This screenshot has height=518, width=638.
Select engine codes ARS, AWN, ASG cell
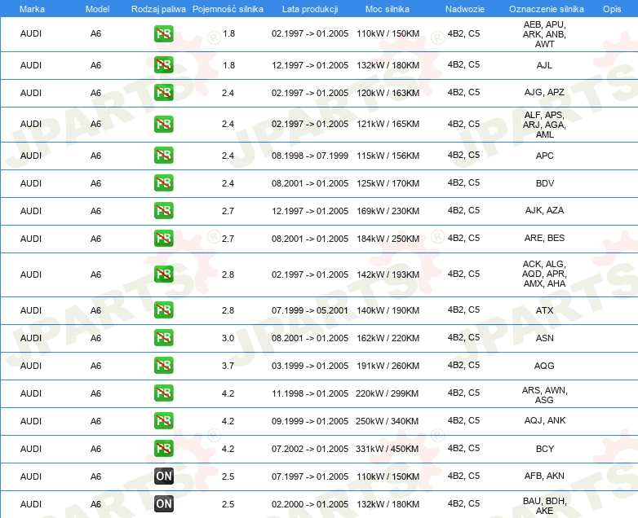click(x=544, y=395)
